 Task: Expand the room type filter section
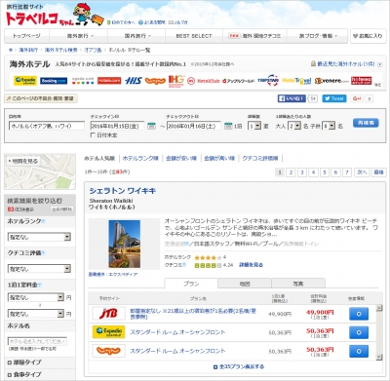(24, 362)
